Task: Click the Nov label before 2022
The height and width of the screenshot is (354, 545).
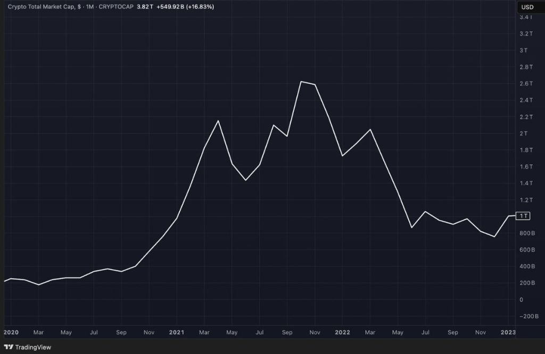Action: click(x=315, y=332)
